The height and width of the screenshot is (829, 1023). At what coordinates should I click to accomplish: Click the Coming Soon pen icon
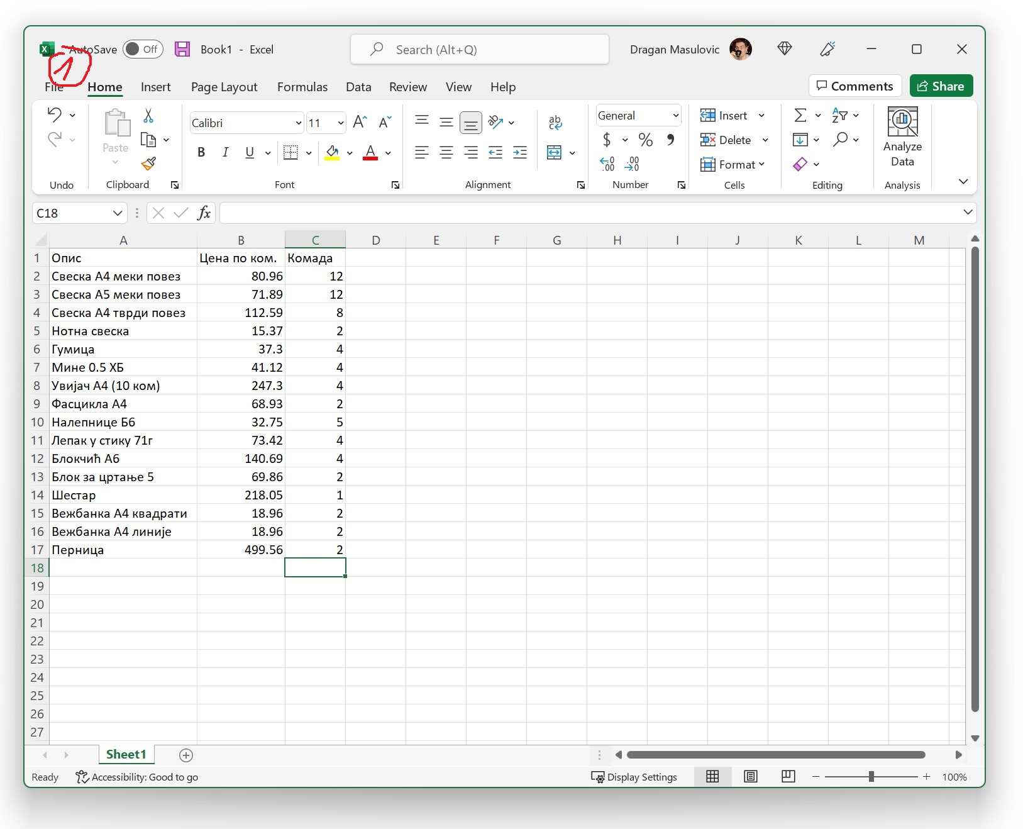pyautogui.click(x=828, y=48)
